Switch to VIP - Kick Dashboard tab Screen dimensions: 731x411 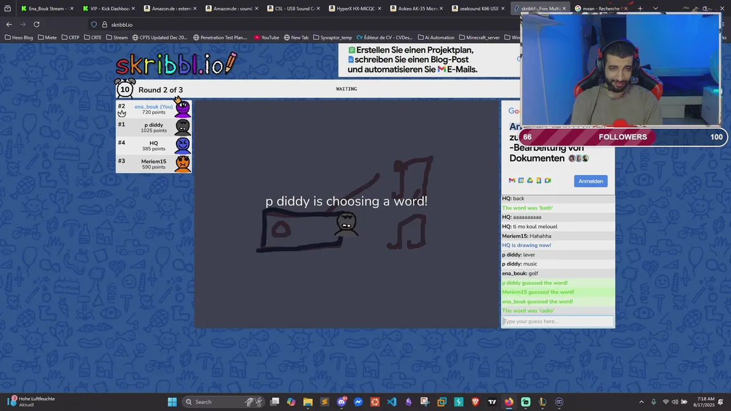tap(109, 9)
